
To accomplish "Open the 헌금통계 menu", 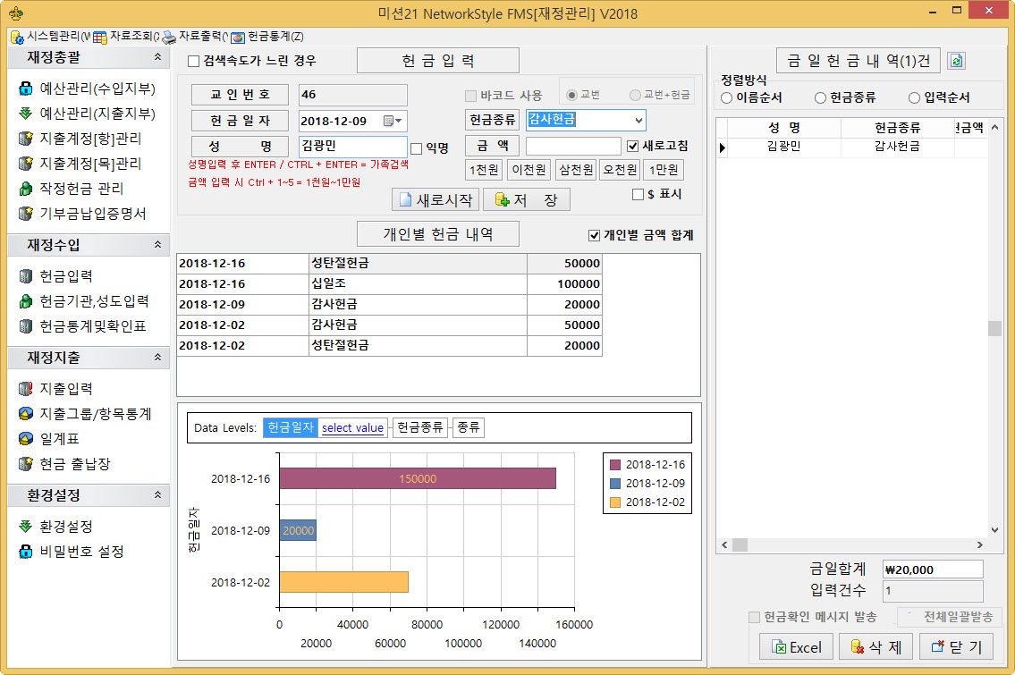I will 266,37.
